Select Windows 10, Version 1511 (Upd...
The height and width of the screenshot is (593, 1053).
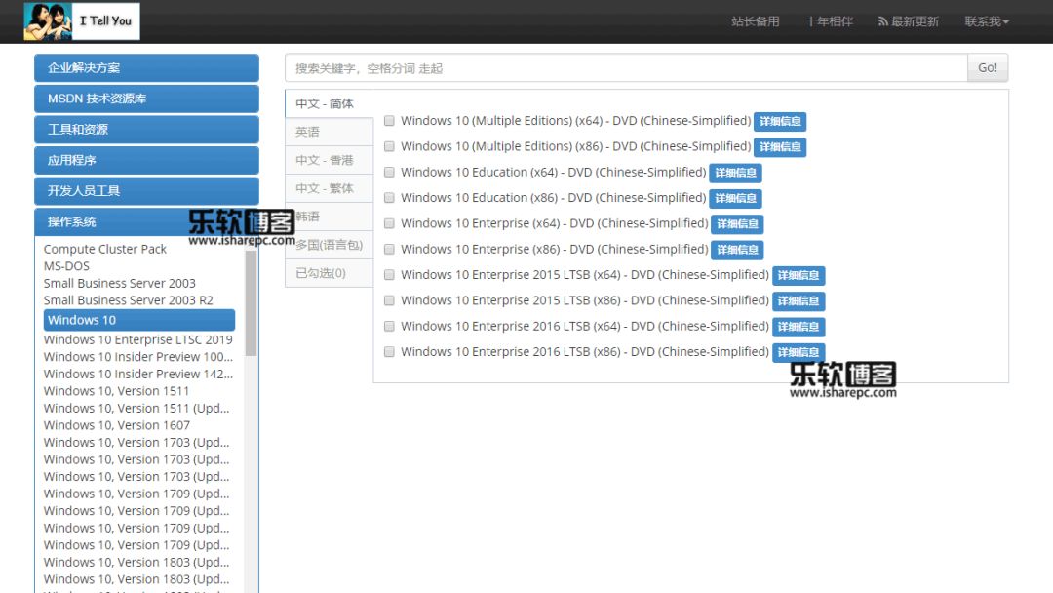click(136, 409)
